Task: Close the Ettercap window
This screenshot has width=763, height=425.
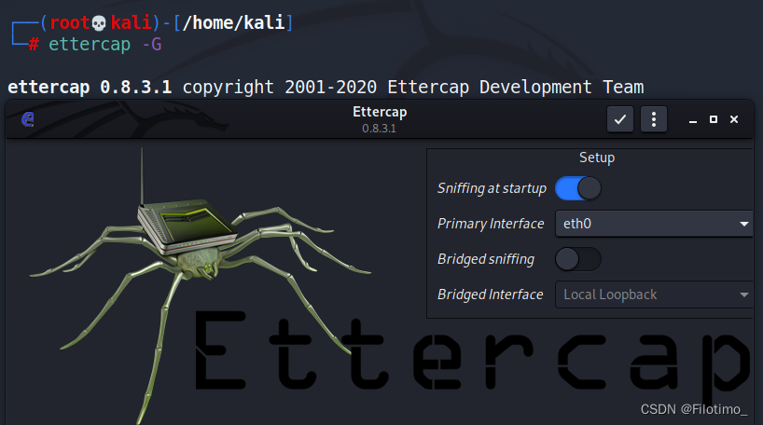Action: tap(734, 119)
